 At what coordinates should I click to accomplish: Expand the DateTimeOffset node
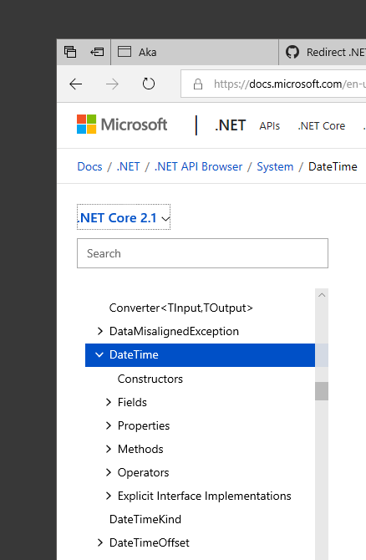click(100, 542)
